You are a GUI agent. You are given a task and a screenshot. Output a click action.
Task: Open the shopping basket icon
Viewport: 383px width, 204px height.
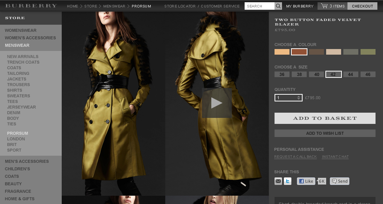point(324,6)
